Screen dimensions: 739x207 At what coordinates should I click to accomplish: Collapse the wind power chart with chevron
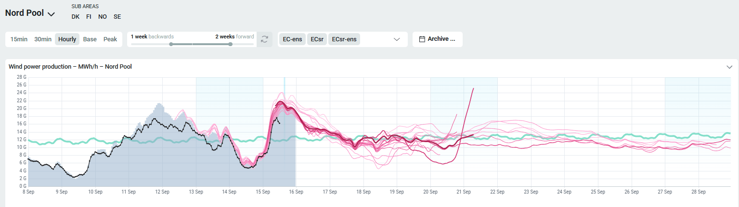[729, 67]
